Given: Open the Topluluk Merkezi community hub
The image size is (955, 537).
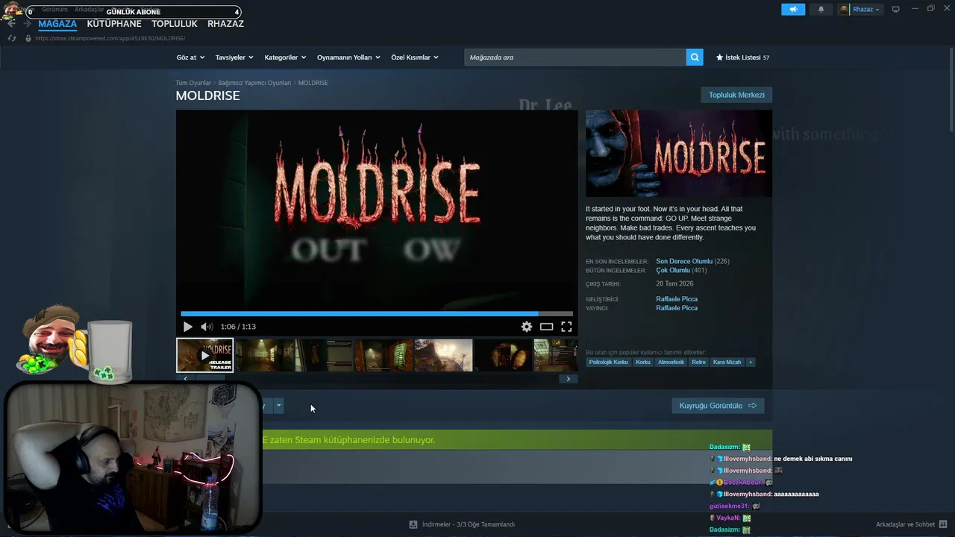Looking at the screenshot, I should pyautogui.click(x=736, y=95).
